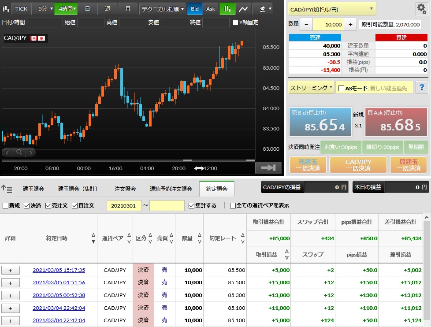Viewport: 431px width, 327px height.
Task: Click the chart zoom magnifier icon
Action: coord(19,152)
